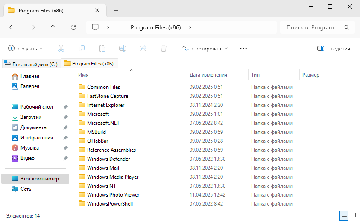Click the computer icon in address bar
This screenshot has width=360, height=221.
[95, 27]
